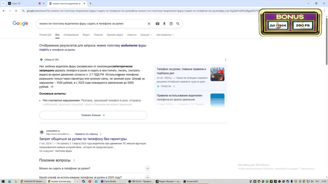Close the active Google search tab
Viewport: 328px width, 184px height.
(84, 3)
